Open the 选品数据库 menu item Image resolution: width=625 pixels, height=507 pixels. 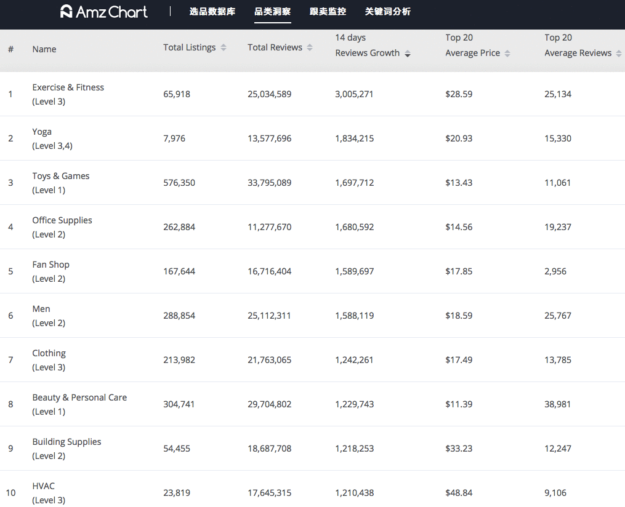click(212, 12)
